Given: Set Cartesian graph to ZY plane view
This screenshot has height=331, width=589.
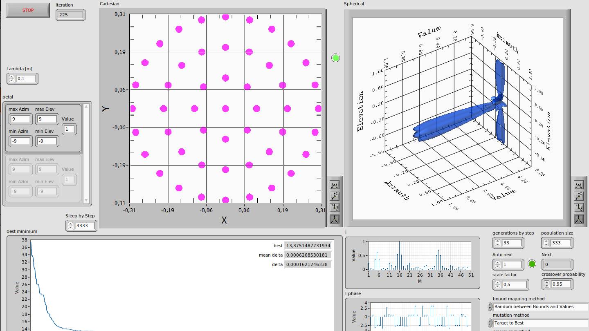Looking at the screenshot, I should point(335,208).
